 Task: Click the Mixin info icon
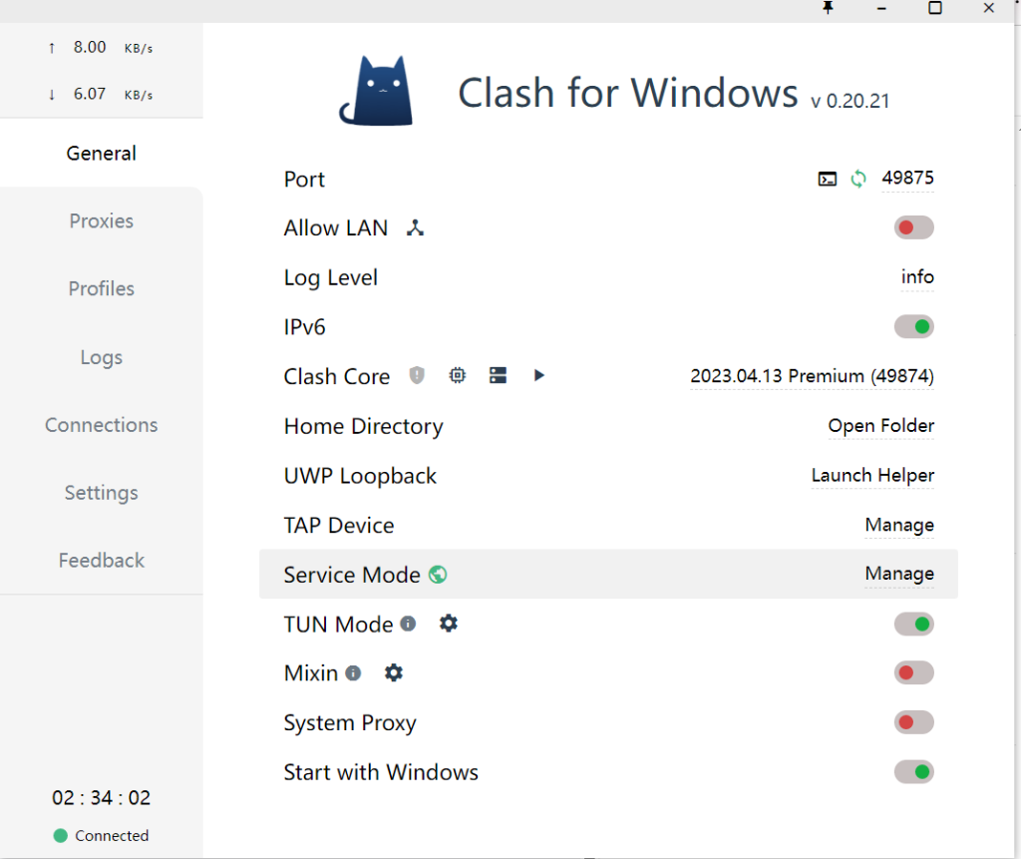[353, 672]
